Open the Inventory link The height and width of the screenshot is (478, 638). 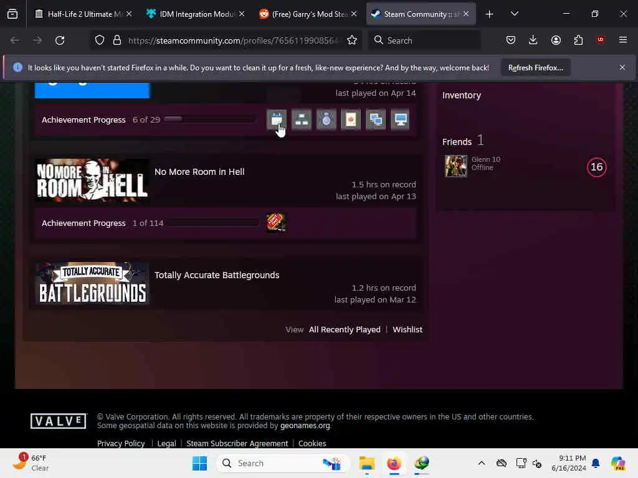click(x=462, y=95)
